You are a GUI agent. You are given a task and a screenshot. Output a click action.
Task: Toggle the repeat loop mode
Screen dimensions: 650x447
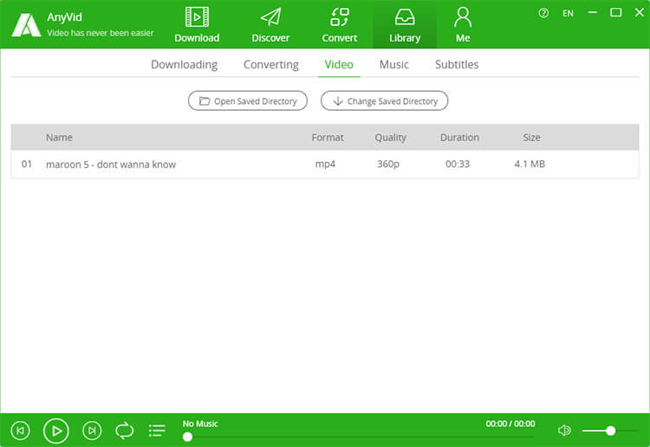tap(124, 431)
